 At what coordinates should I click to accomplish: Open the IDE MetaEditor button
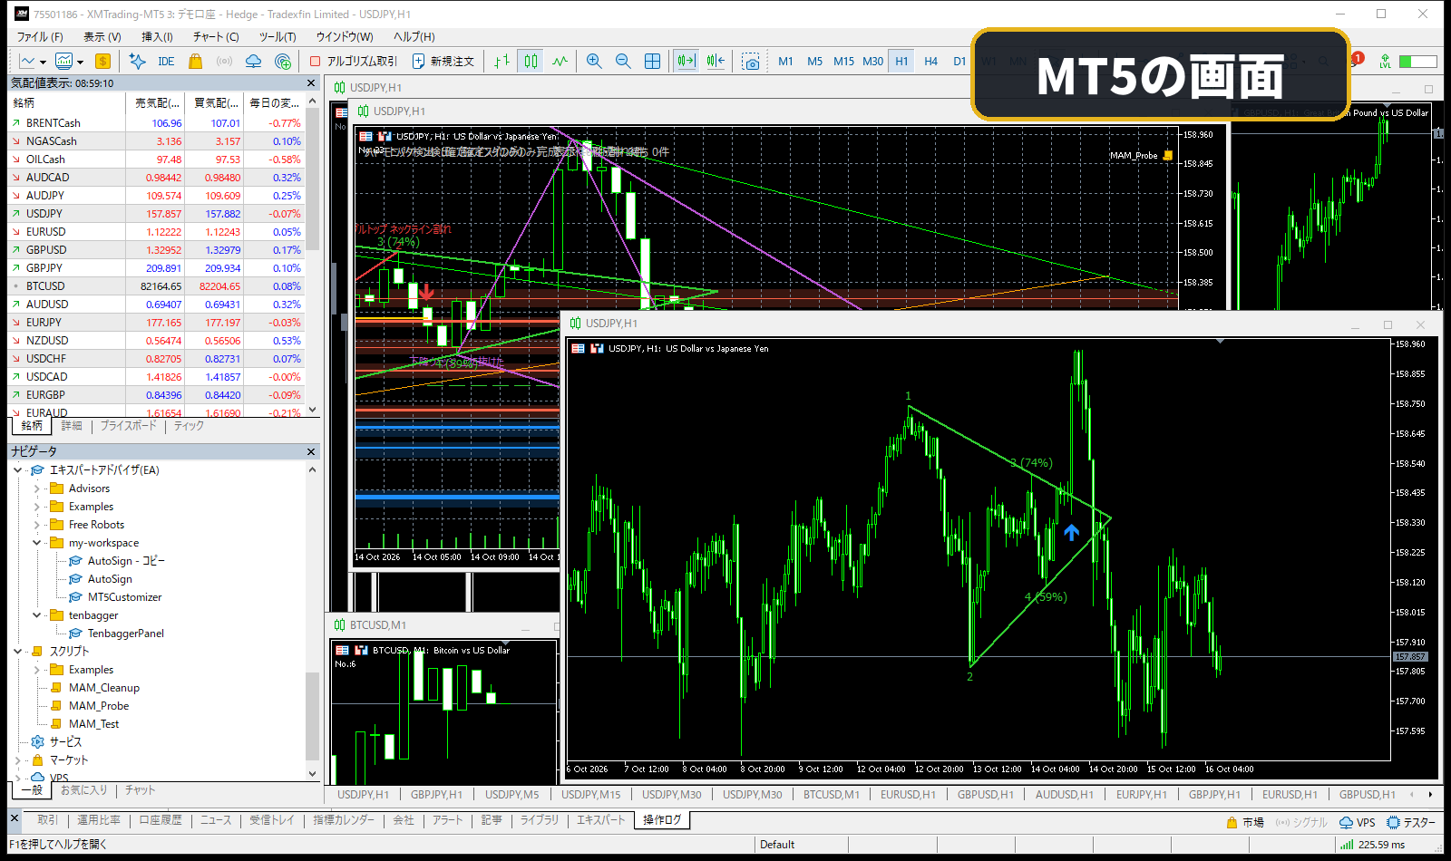tap(165, 62)
